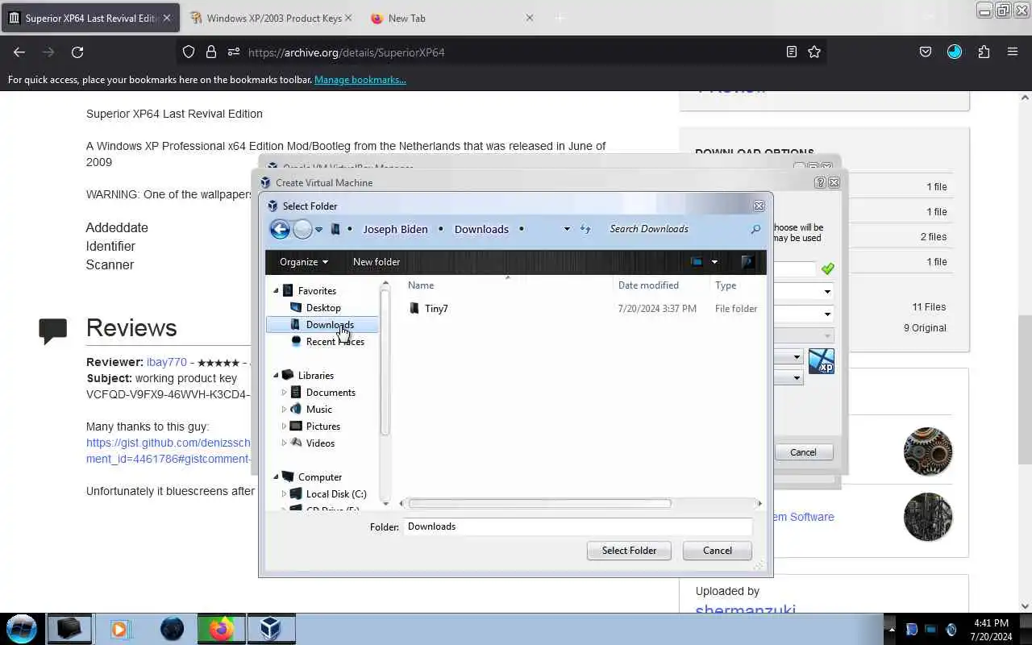1032x645 pixels.
Task: Cancel the Create Virtual Machine dialog
Action: tap(803, 452)
